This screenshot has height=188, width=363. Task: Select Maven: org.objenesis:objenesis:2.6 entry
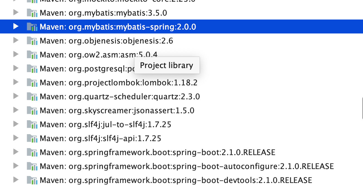click(106, 41)
